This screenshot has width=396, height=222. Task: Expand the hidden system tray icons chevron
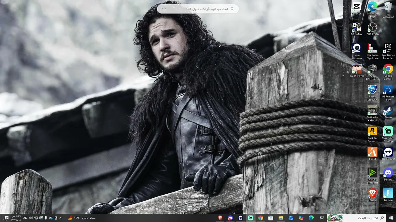coord(61,218)
